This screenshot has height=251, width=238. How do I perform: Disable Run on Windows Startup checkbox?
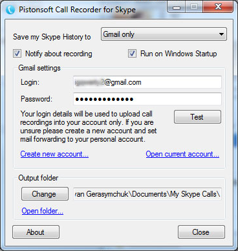tap(132, 54)
